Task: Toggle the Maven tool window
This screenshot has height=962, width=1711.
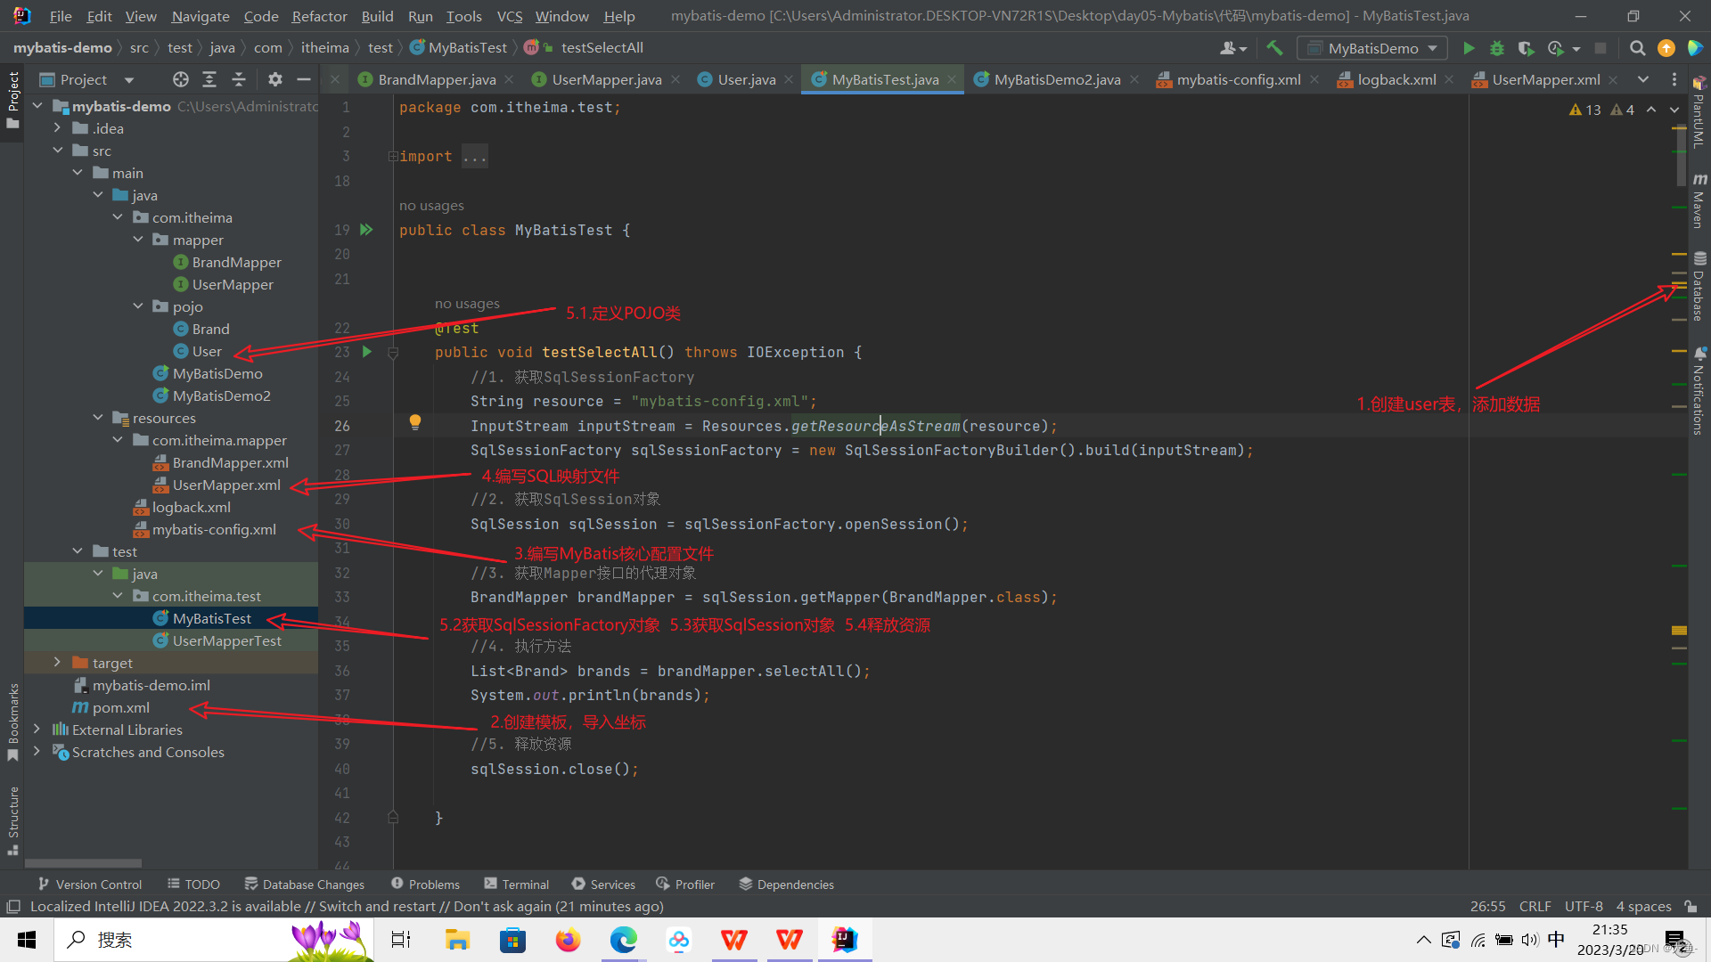Action: tap(1699, 201)
